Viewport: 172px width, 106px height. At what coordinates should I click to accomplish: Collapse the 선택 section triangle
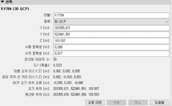point(2,2)
